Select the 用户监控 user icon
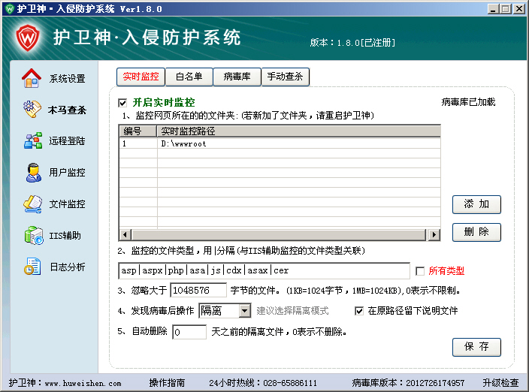529x392 pixels. pos(33,173)
